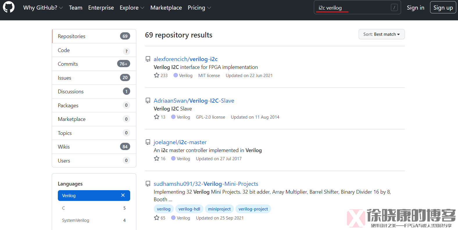
Task: Click the 84 count badge next to Wikis
Action: pos(125,147)
